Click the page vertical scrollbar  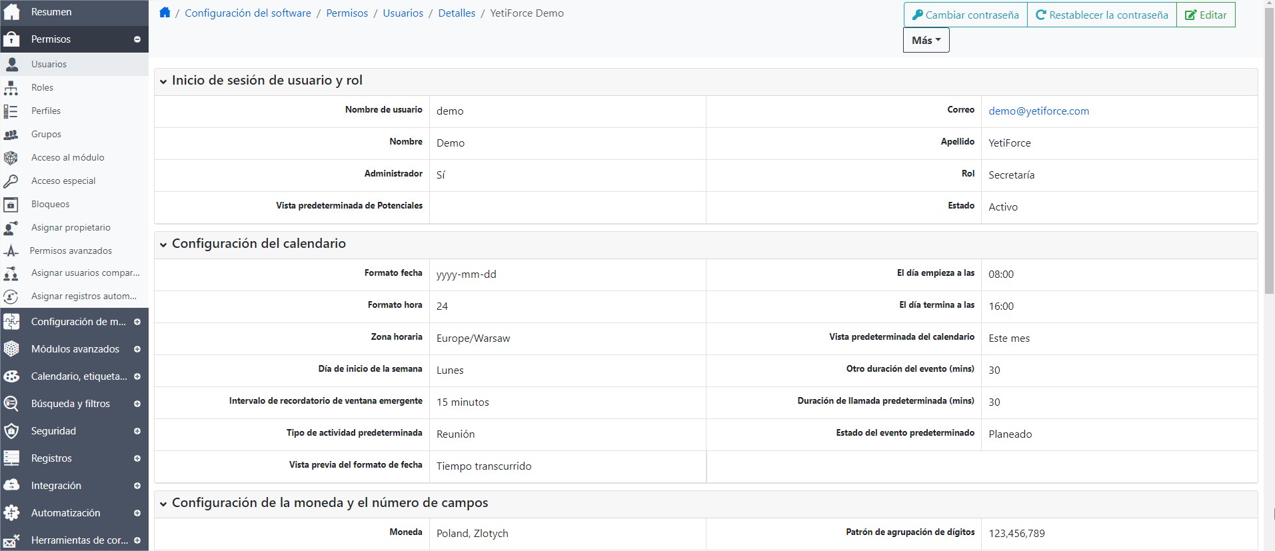tap(1269, 151)
